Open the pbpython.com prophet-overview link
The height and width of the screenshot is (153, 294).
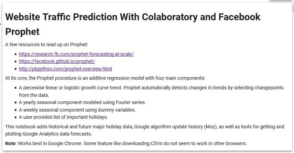(65, 69)
